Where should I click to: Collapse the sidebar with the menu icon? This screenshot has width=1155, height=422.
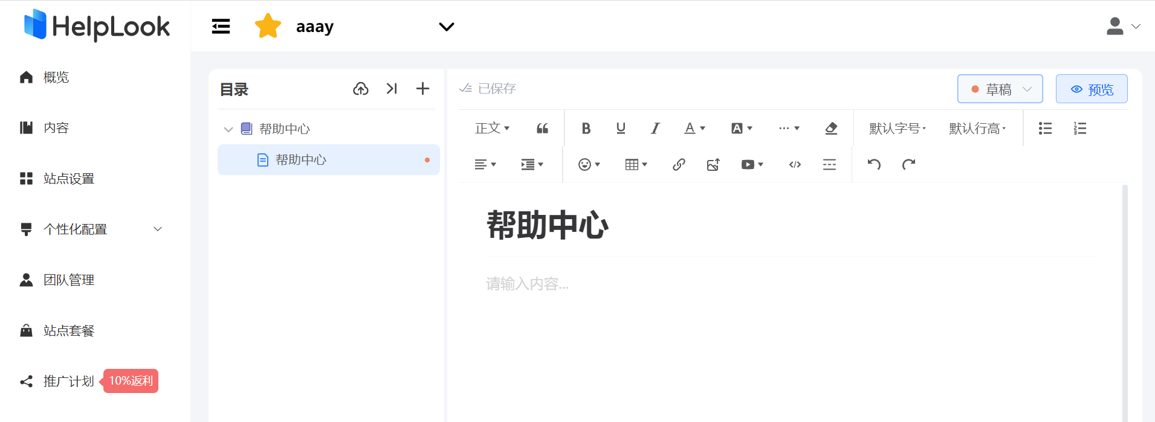point(221,27)
